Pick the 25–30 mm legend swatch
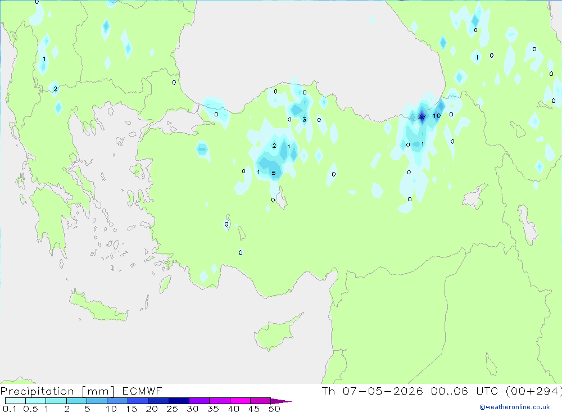The height and width of the screenshot is (412, 562). pyautogui.click(x=179, y=401)
